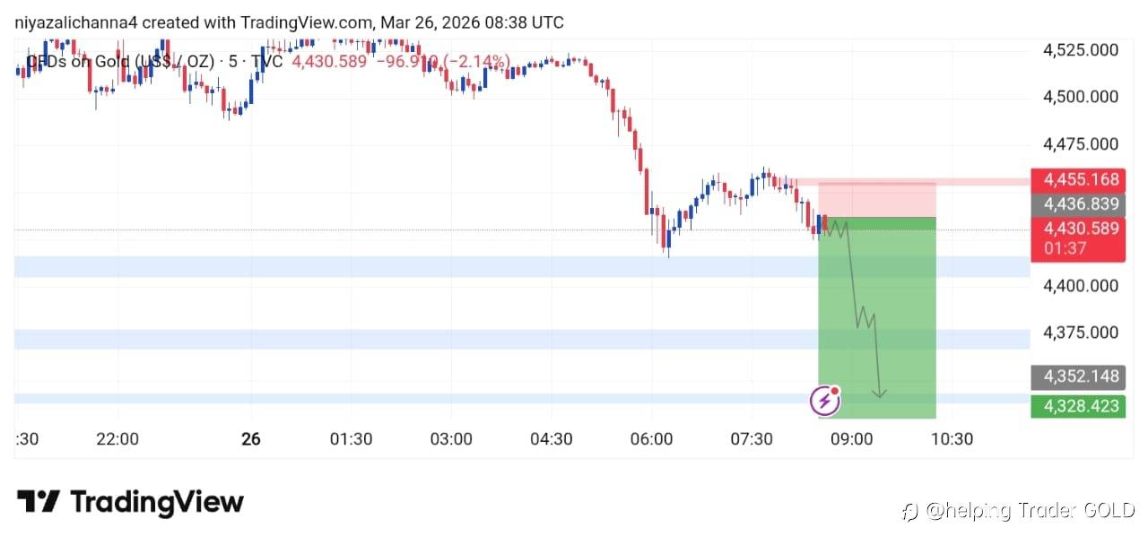Click the TradingView logo icon at bottom left
This screenshot has width=1148, height=545.
(x=38, y=502)
